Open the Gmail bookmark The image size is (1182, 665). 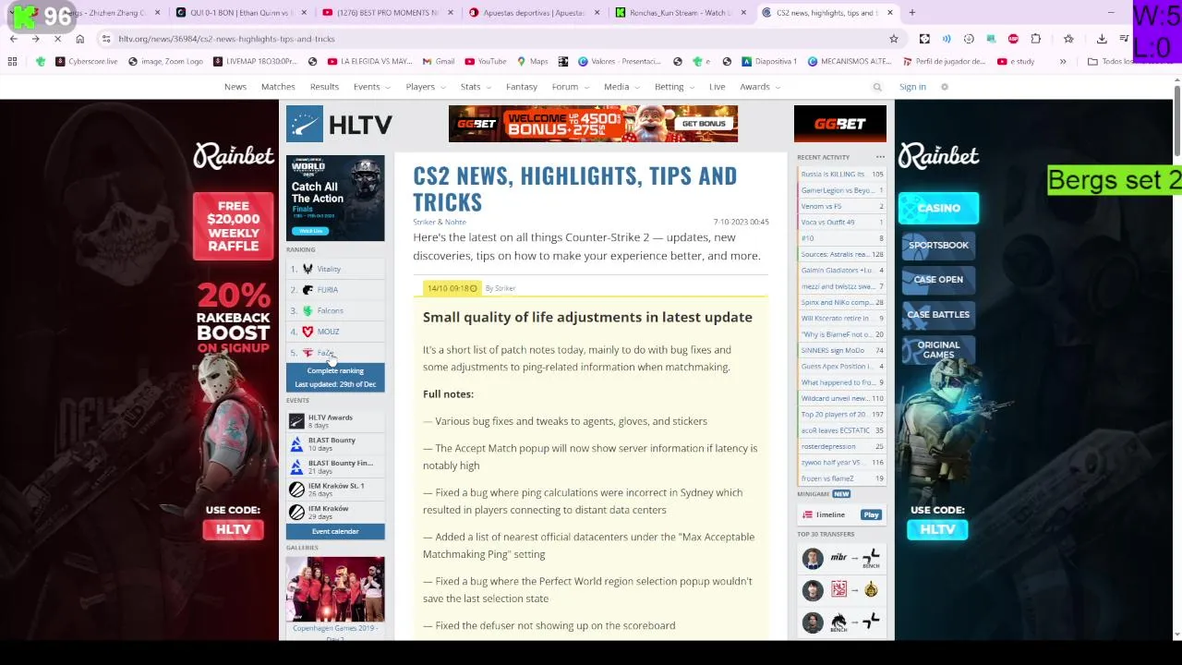439,62
